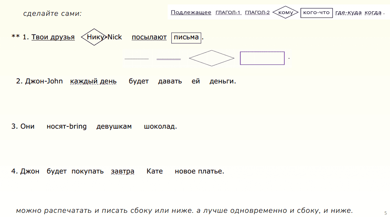
Task: Select "новое платье" in sentence four
Action: (x=199, y=171)
